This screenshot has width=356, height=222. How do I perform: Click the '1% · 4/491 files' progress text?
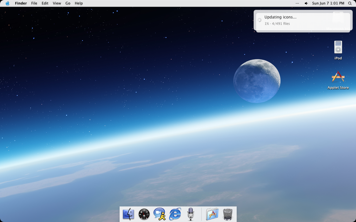[x=277, y=24]
